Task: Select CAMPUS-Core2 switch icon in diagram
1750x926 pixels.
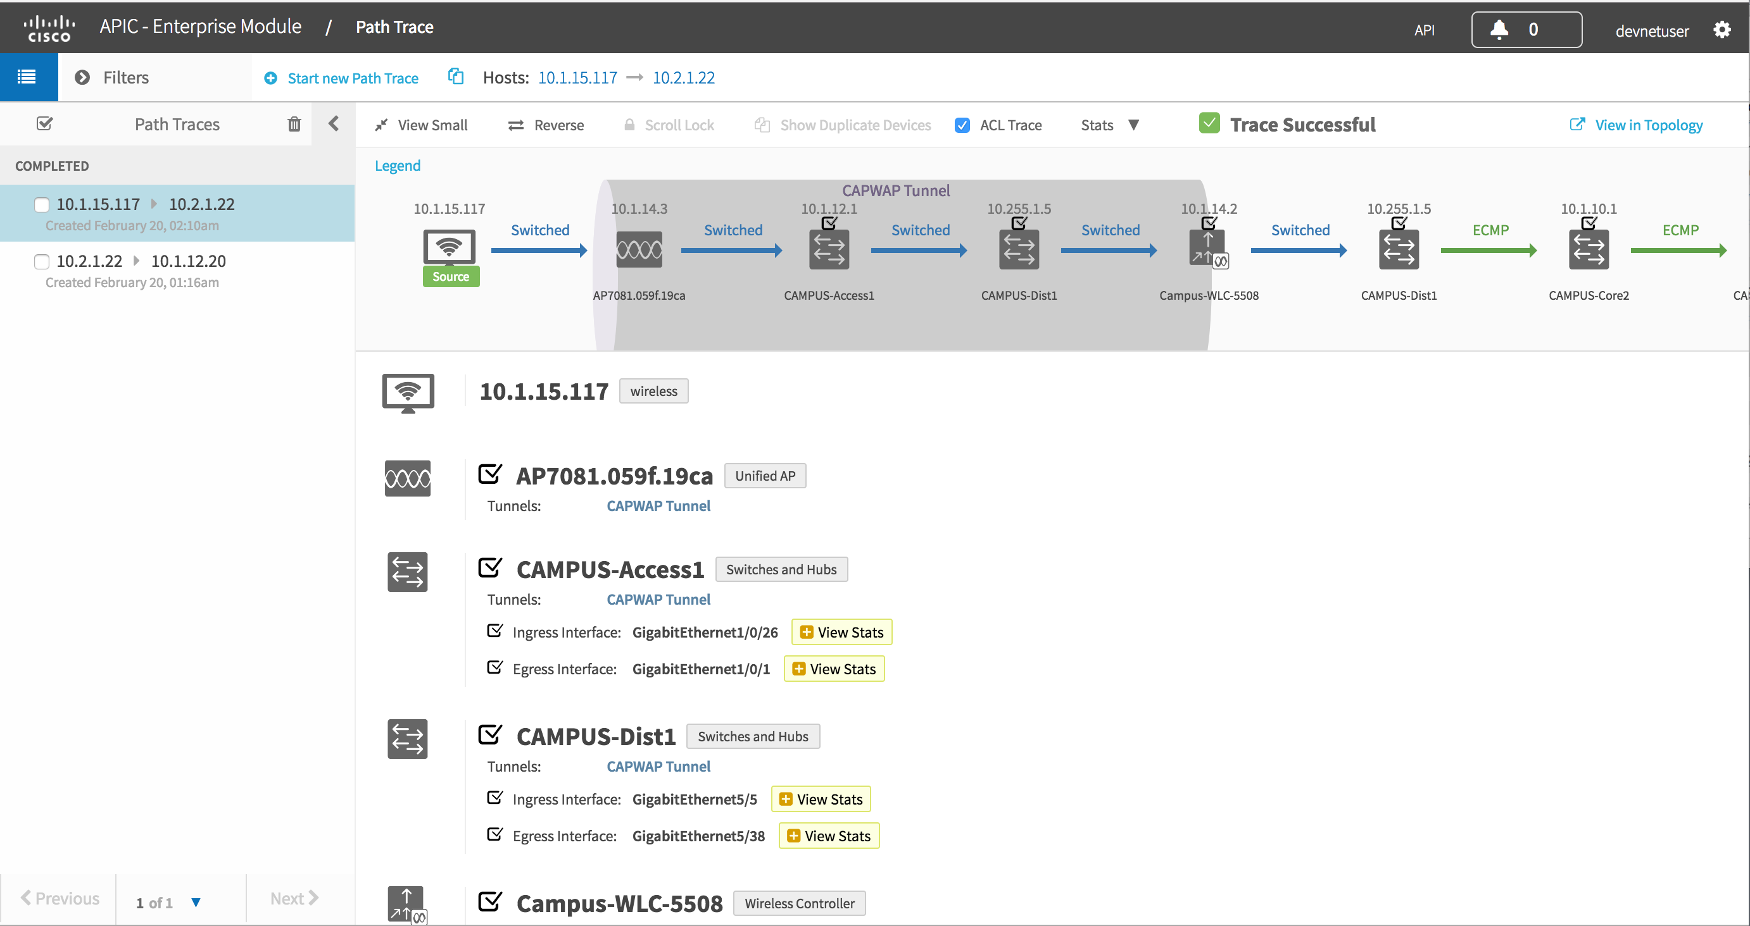Action: (1589, 250)
